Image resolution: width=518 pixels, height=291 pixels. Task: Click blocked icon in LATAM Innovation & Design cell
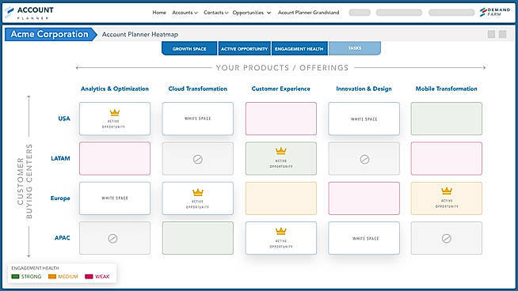364,160
